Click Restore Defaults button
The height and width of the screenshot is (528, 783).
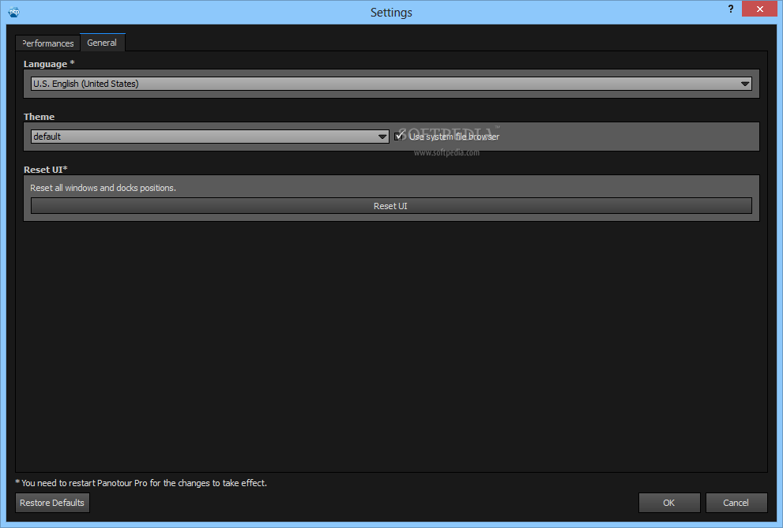52,503
